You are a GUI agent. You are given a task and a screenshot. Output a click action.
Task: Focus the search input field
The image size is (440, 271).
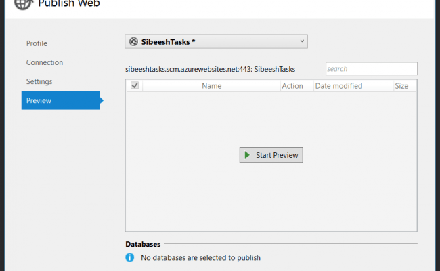(371, 68)
